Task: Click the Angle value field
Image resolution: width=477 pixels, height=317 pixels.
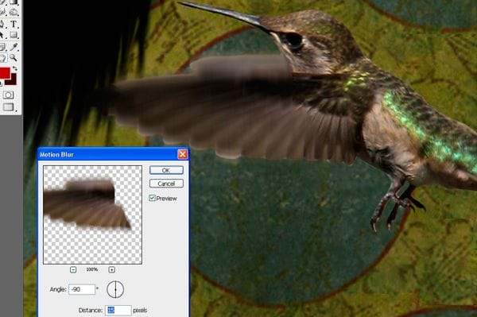Action: 82,289
